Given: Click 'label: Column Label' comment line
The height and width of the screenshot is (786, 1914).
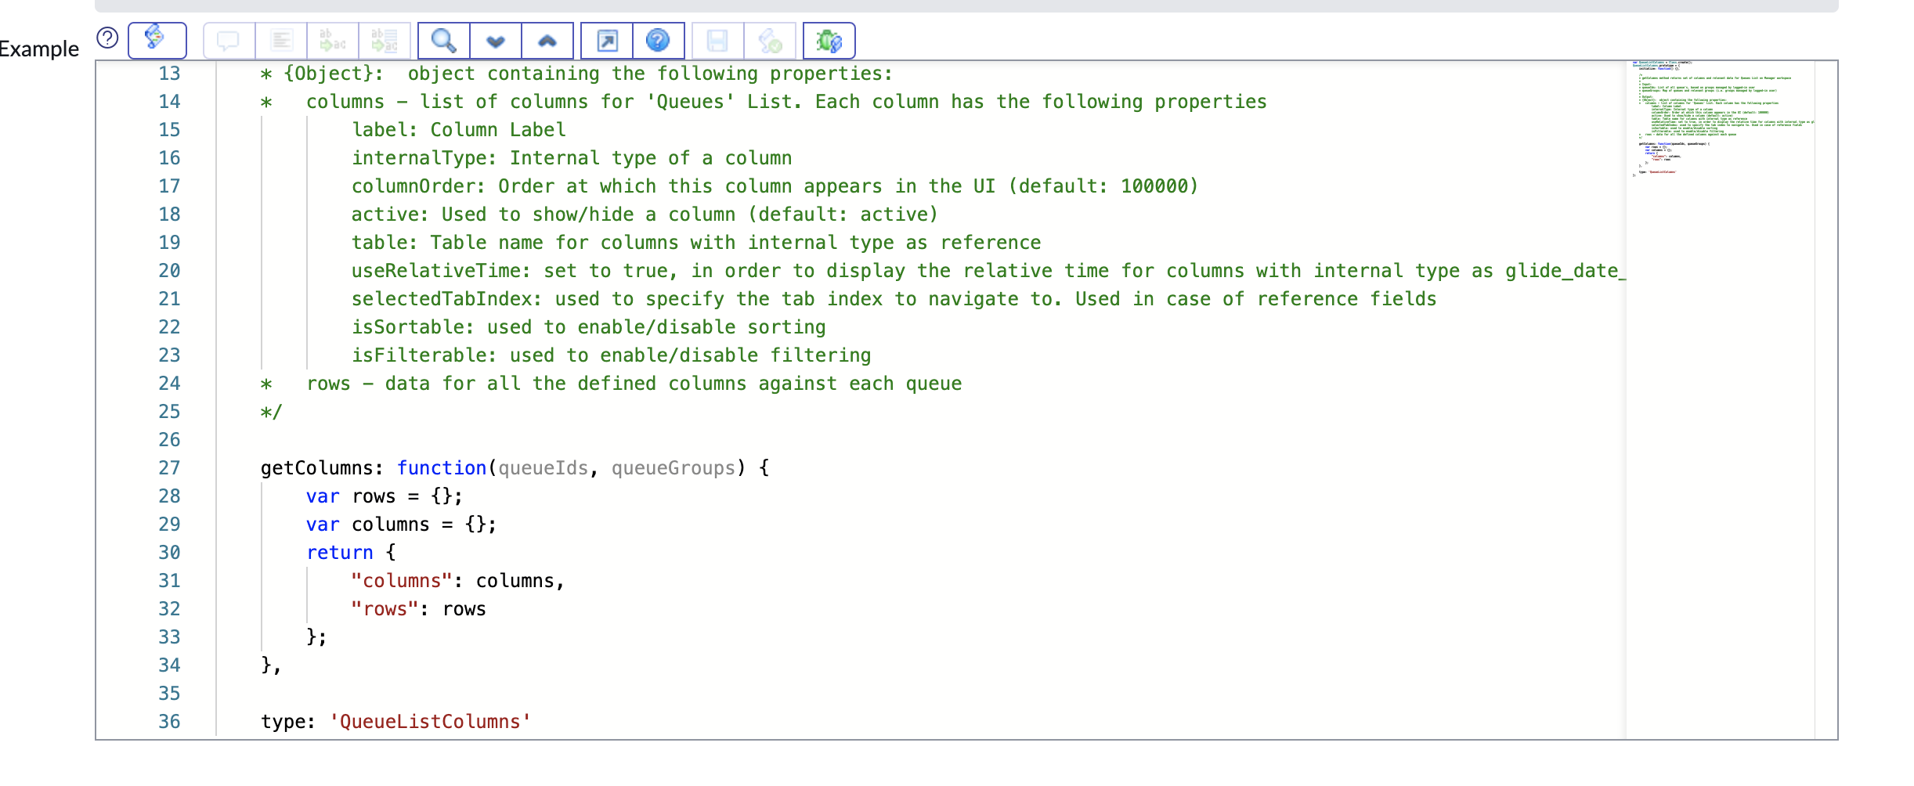Looking at the screenshot, I should tap(459, 130).
